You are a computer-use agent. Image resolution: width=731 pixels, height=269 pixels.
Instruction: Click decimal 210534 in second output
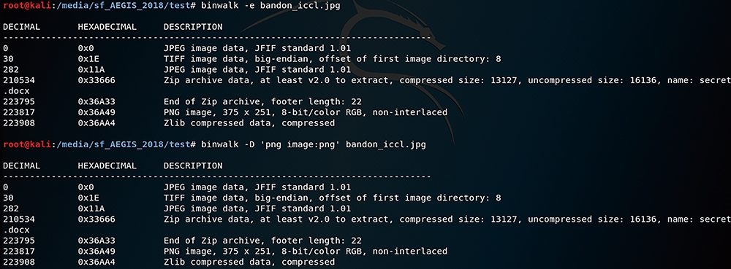click(x=19, y=219)
